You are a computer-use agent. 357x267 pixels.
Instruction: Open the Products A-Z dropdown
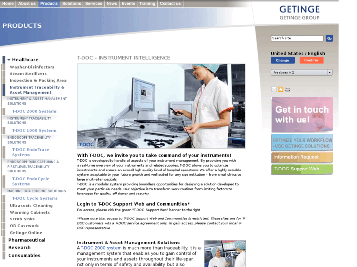[302, 73]
